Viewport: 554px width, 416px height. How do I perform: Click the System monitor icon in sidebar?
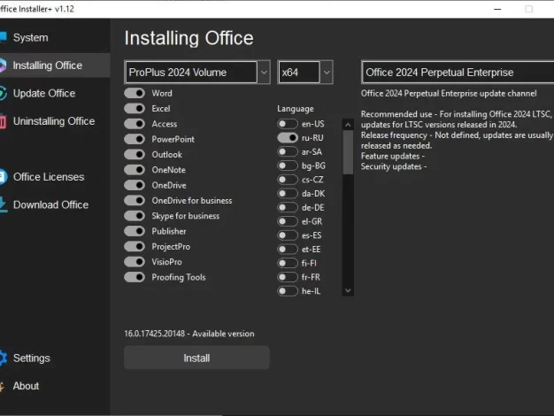tap(3, 37)
